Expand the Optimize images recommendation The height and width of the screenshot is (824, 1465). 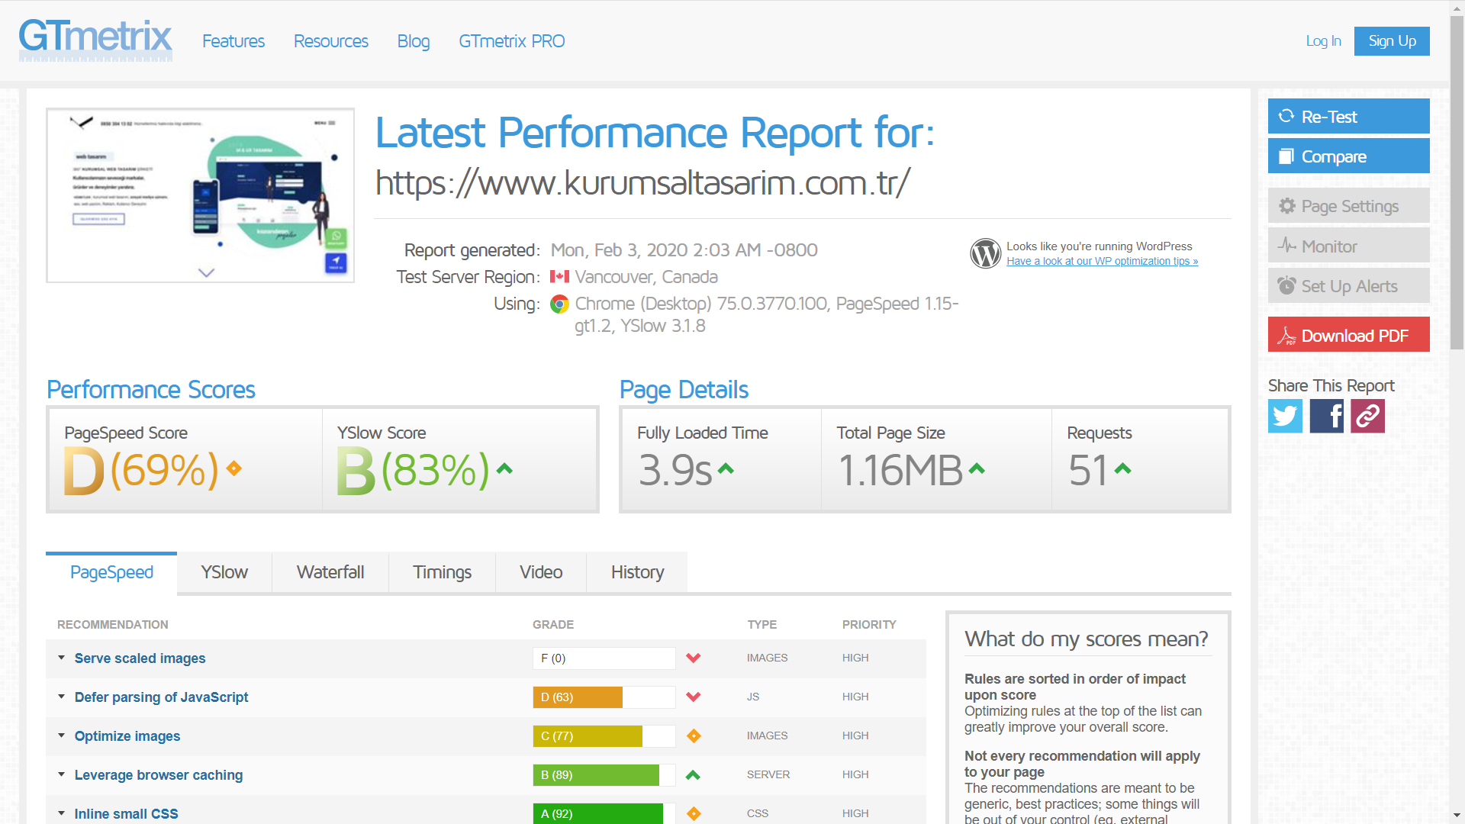click(61, 735)
